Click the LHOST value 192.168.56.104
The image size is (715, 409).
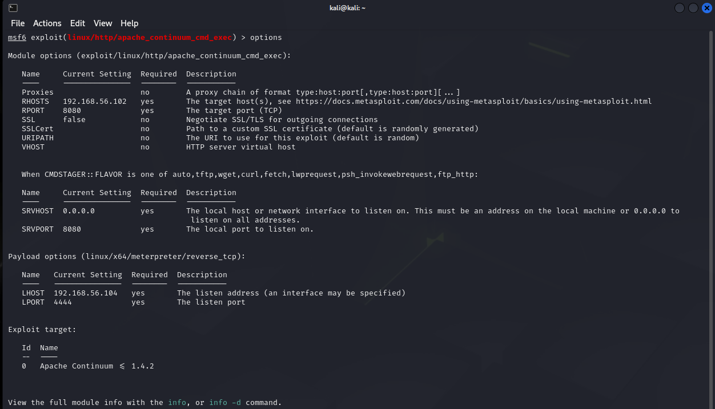[86, 293]
